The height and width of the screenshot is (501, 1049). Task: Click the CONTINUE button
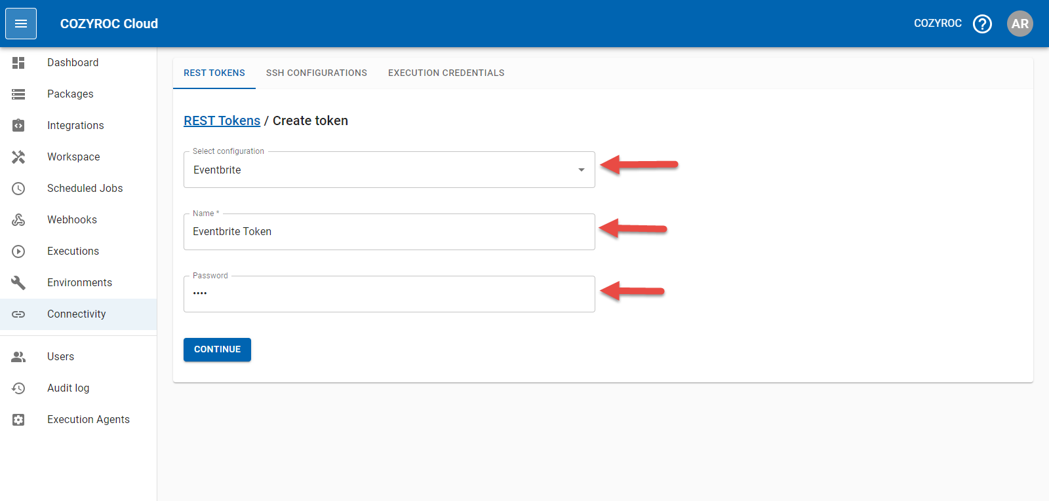point(217,350)
